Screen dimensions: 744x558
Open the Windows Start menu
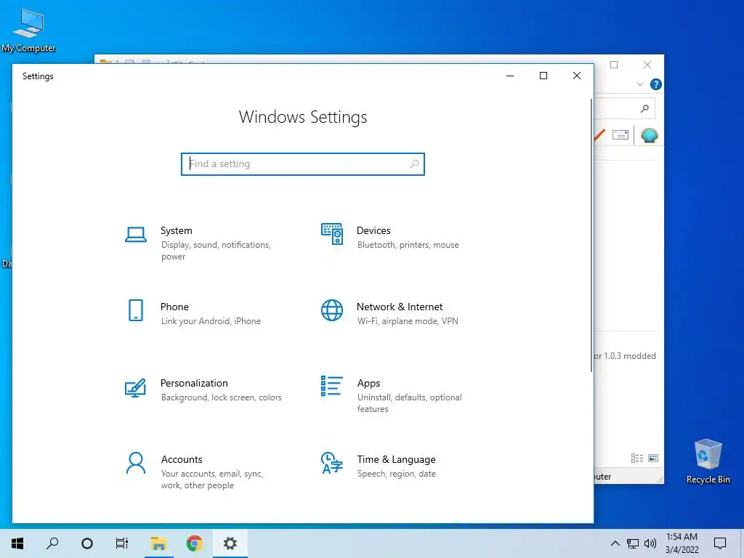pos(17,543)
